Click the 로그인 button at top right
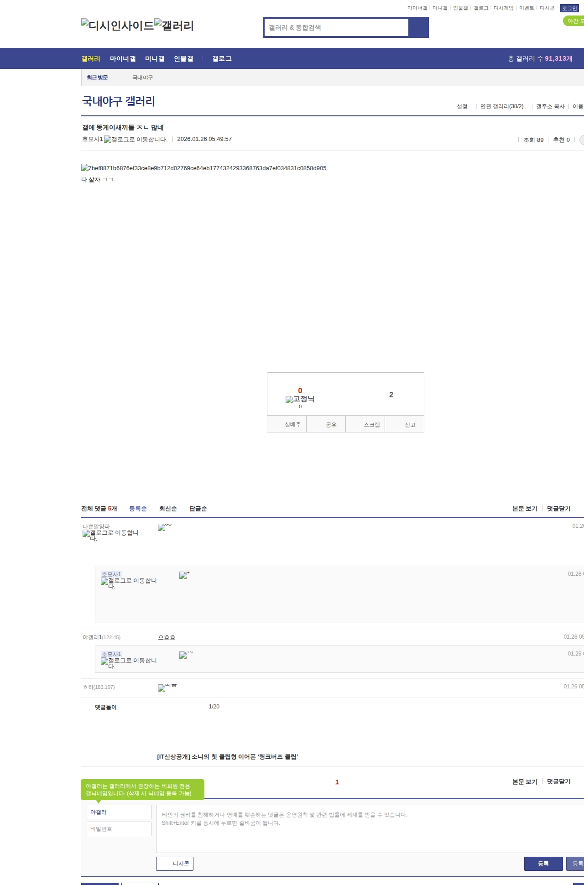Screen dimensions: 584x885 click(x=569, y=8)
